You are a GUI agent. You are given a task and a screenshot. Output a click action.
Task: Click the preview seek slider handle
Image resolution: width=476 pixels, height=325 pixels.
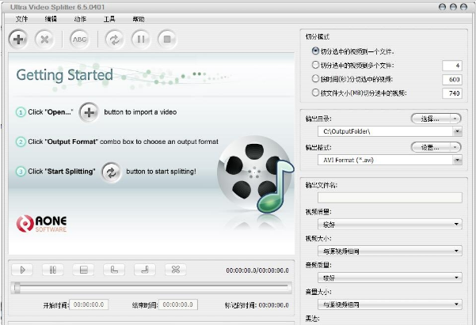[17, 288]
